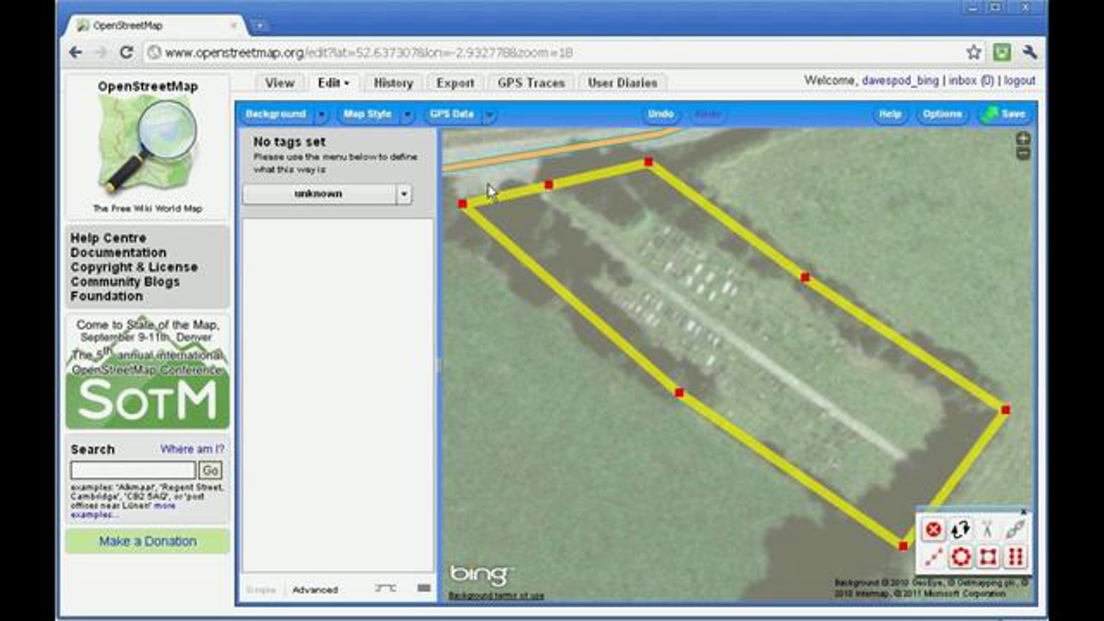Click the Undo button
Image resolution: width=1104 pixels, height=621 pixels.
[x=661, y=115]
